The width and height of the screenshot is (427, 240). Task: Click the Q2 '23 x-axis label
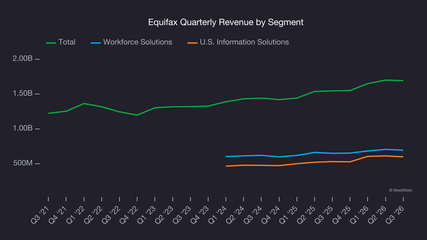165,214
